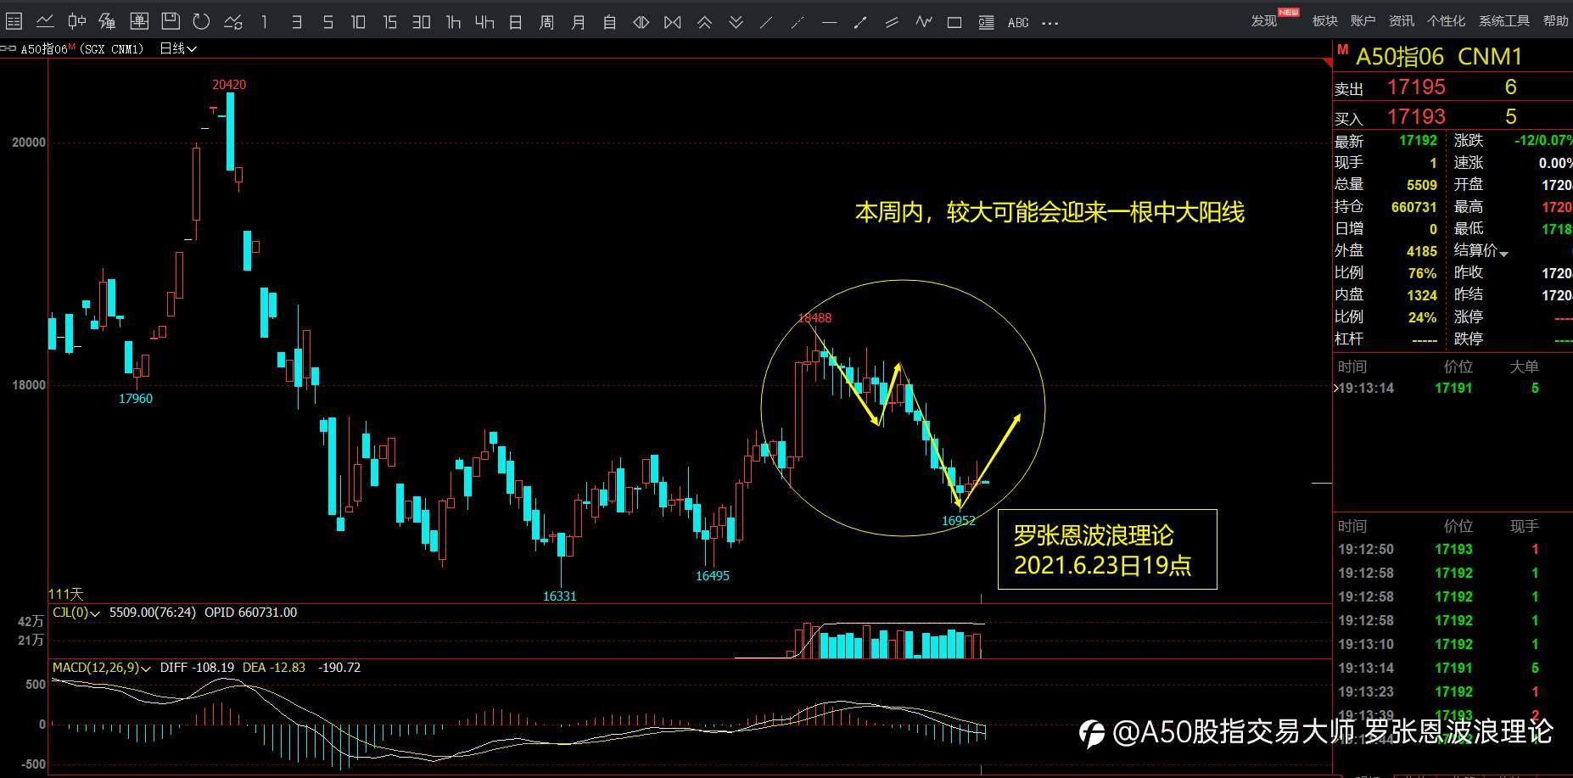Select the zigzag wave drawing tool
The width and height of the screenshot is (1573, 778).
[923, 22]
